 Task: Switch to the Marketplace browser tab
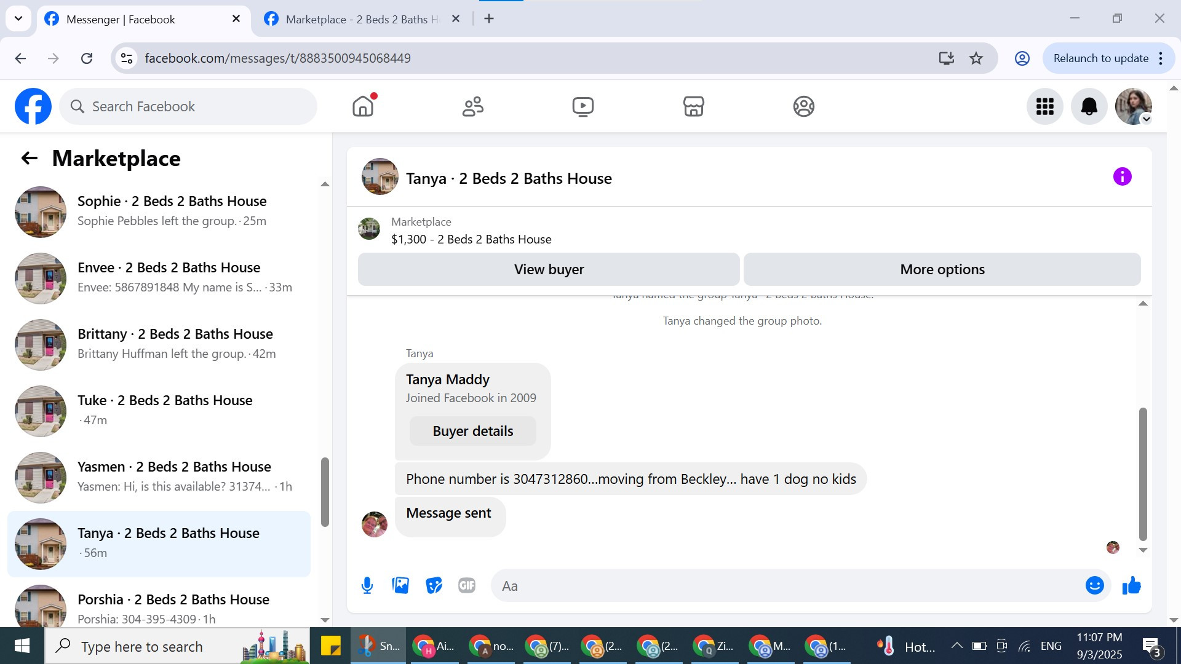[x=363, y=19]
